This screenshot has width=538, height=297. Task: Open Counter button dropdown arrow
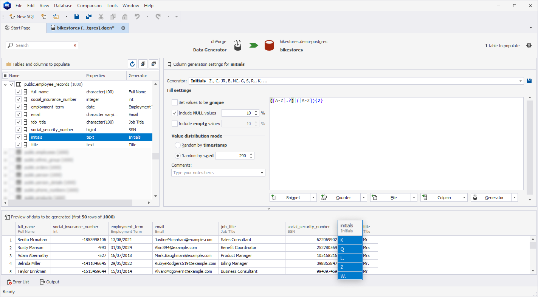click(x=363, y=198)
